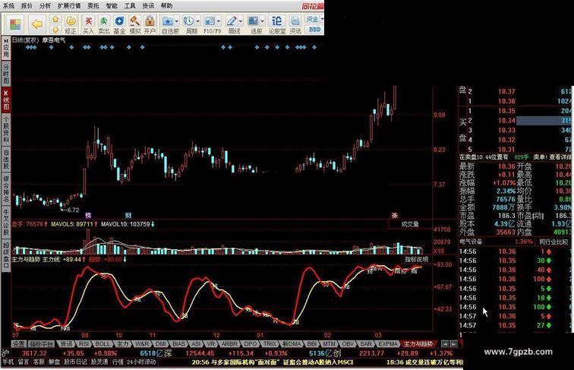Image resolution: width=574 pixels, height=370 pixels.
Task: Click the 股市日记 status bar item
Action: click(x=76, y=362)
